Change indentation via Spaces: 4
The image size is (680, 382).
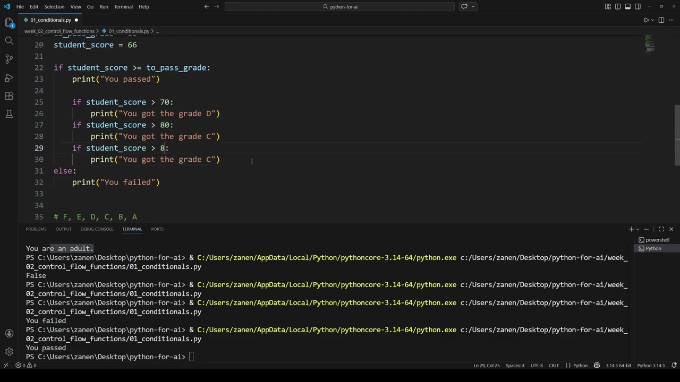click(x=515, y=366)
